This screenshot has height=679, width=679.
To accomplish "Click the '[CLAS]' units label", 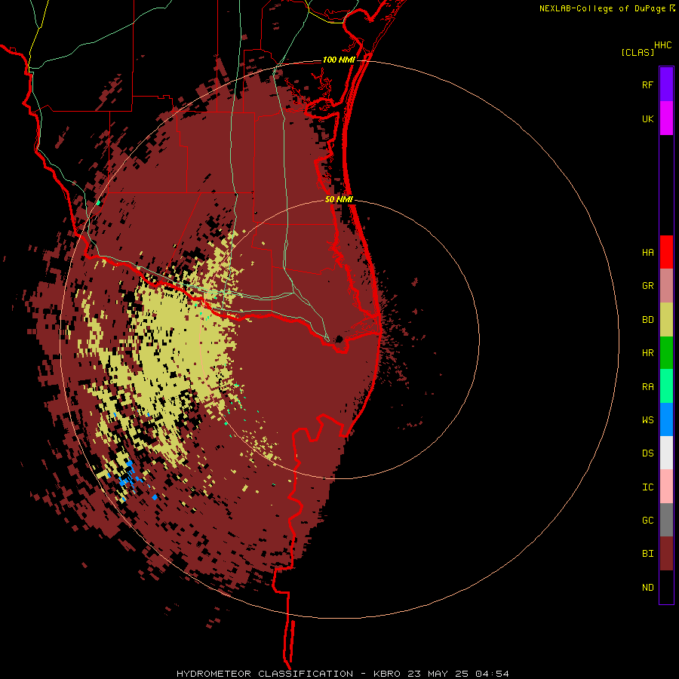I will tap(638, 53).
